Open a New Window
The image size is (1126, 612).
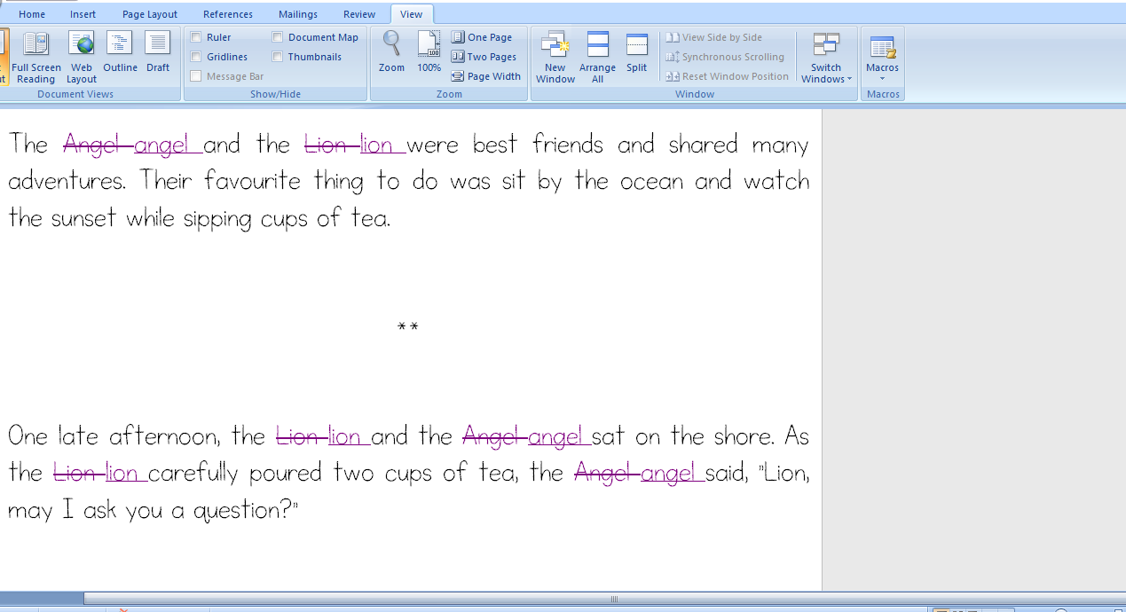555,58
